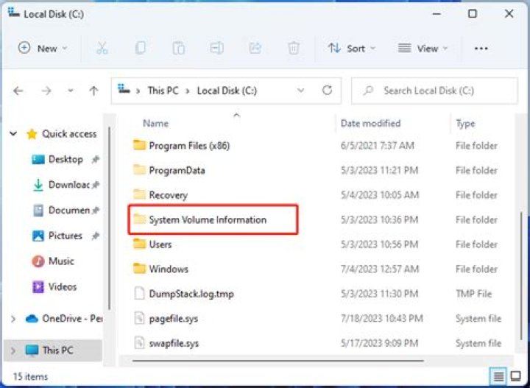Click the Paste clipboard icon
This screenshot has height=388, width=530.
pos(178,49)
